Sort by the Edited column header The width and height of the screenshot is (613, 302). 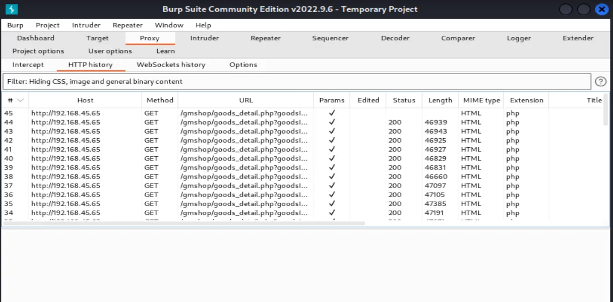tap(368, 100)
